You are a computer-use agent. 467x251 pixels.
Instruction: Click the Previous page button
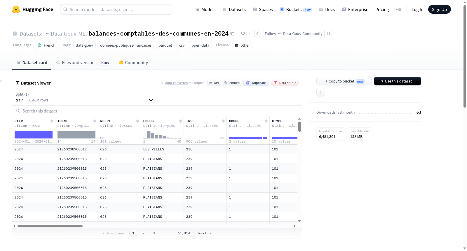[113, 233]
